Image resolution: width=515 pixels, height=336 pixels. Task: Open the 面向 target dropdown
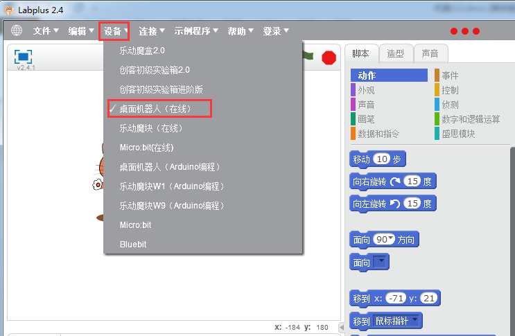379,262
